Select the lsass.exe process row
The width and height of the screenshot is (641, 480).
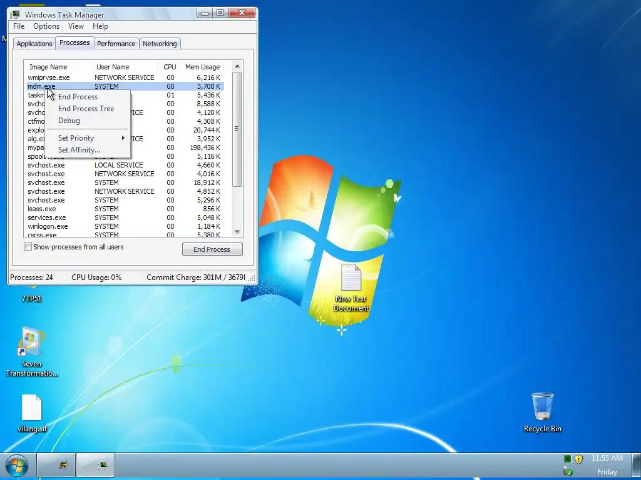[125, 209]
